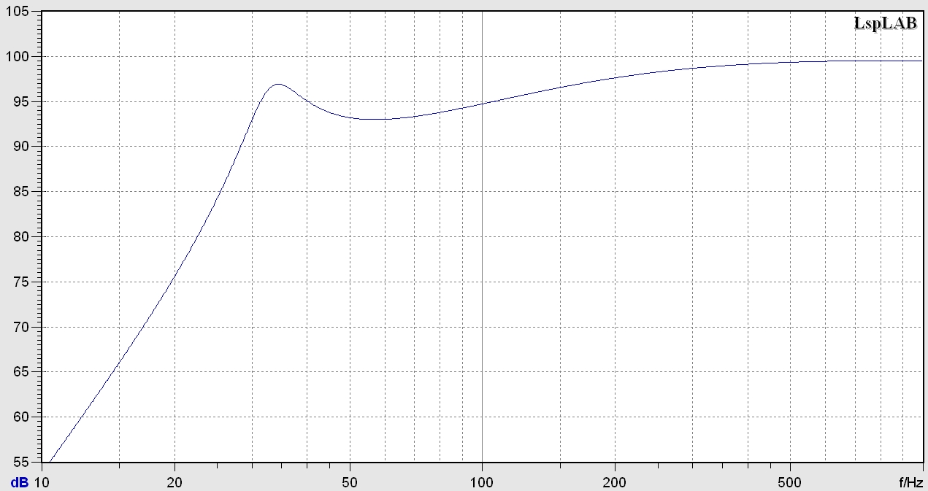Select the 65 dB axis label
This screenshot has width=928, height=491.
coord(22,372)
